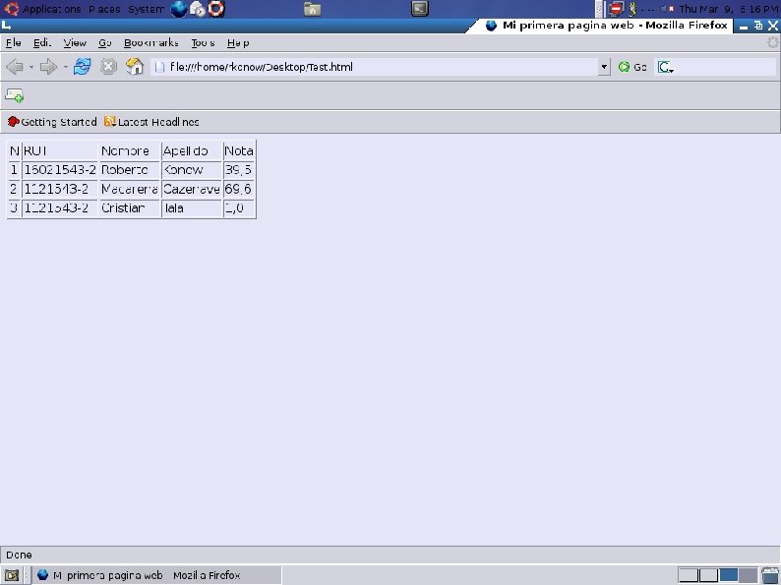Open the Back button history dropdown arrow

30,67
